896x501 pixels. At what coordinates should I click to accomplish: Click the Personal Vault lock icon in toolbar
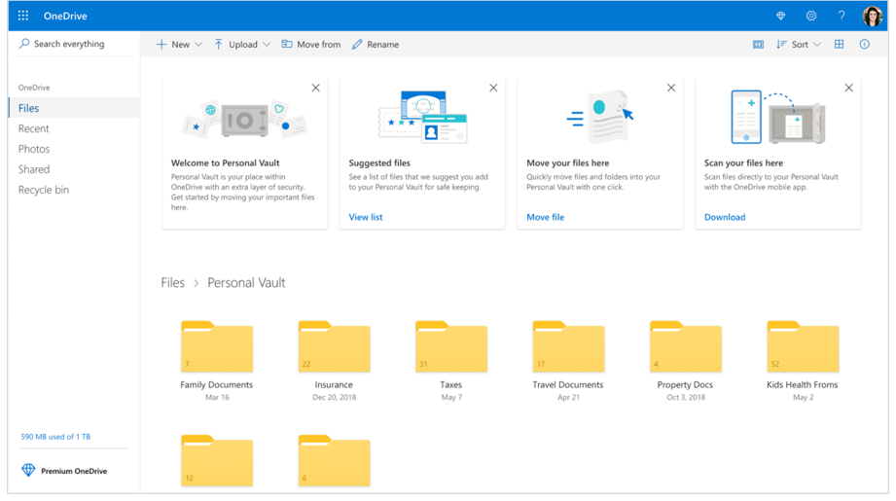759,45
